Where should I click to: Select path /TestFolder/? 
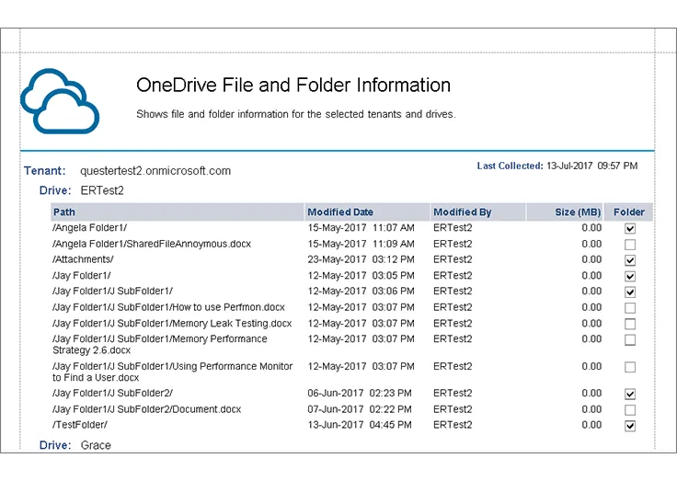tap(80, 425)
